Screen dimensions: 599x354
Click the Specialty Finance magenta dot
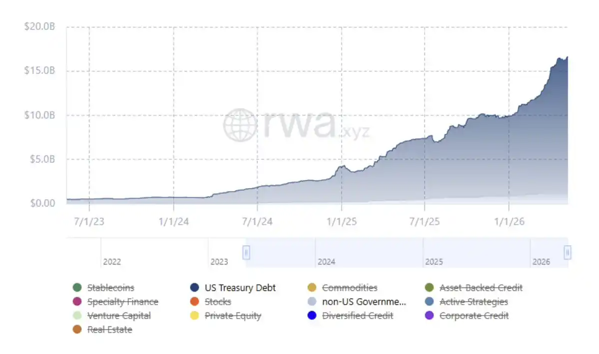pos(77,301)
